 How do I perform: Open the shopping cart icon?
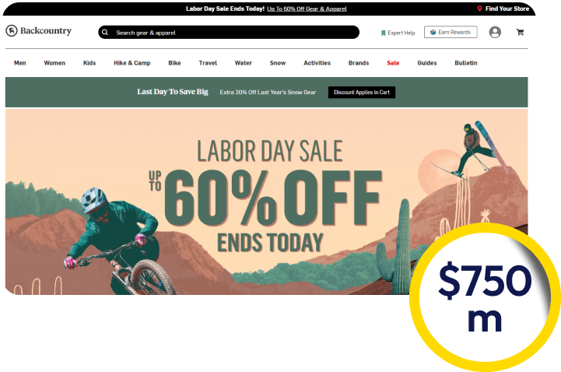[520, 32]
